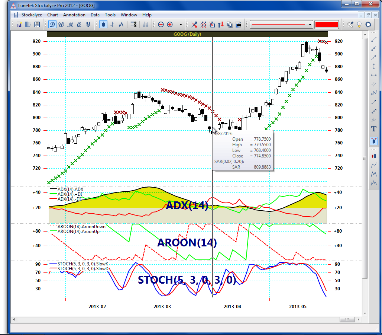
Task: Click the up/down arrows toolbar icon
Action: pos(221,25)
